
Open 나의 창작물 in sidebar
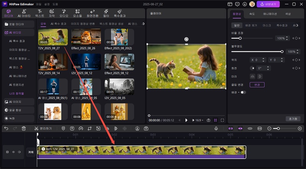[x=16, y=93]
